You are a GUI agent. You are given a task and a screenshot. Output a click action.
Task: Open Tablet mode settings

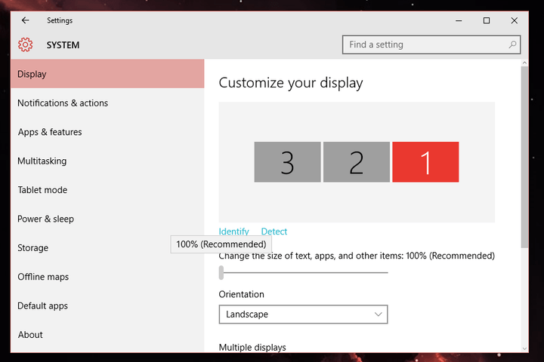(107, 190)
